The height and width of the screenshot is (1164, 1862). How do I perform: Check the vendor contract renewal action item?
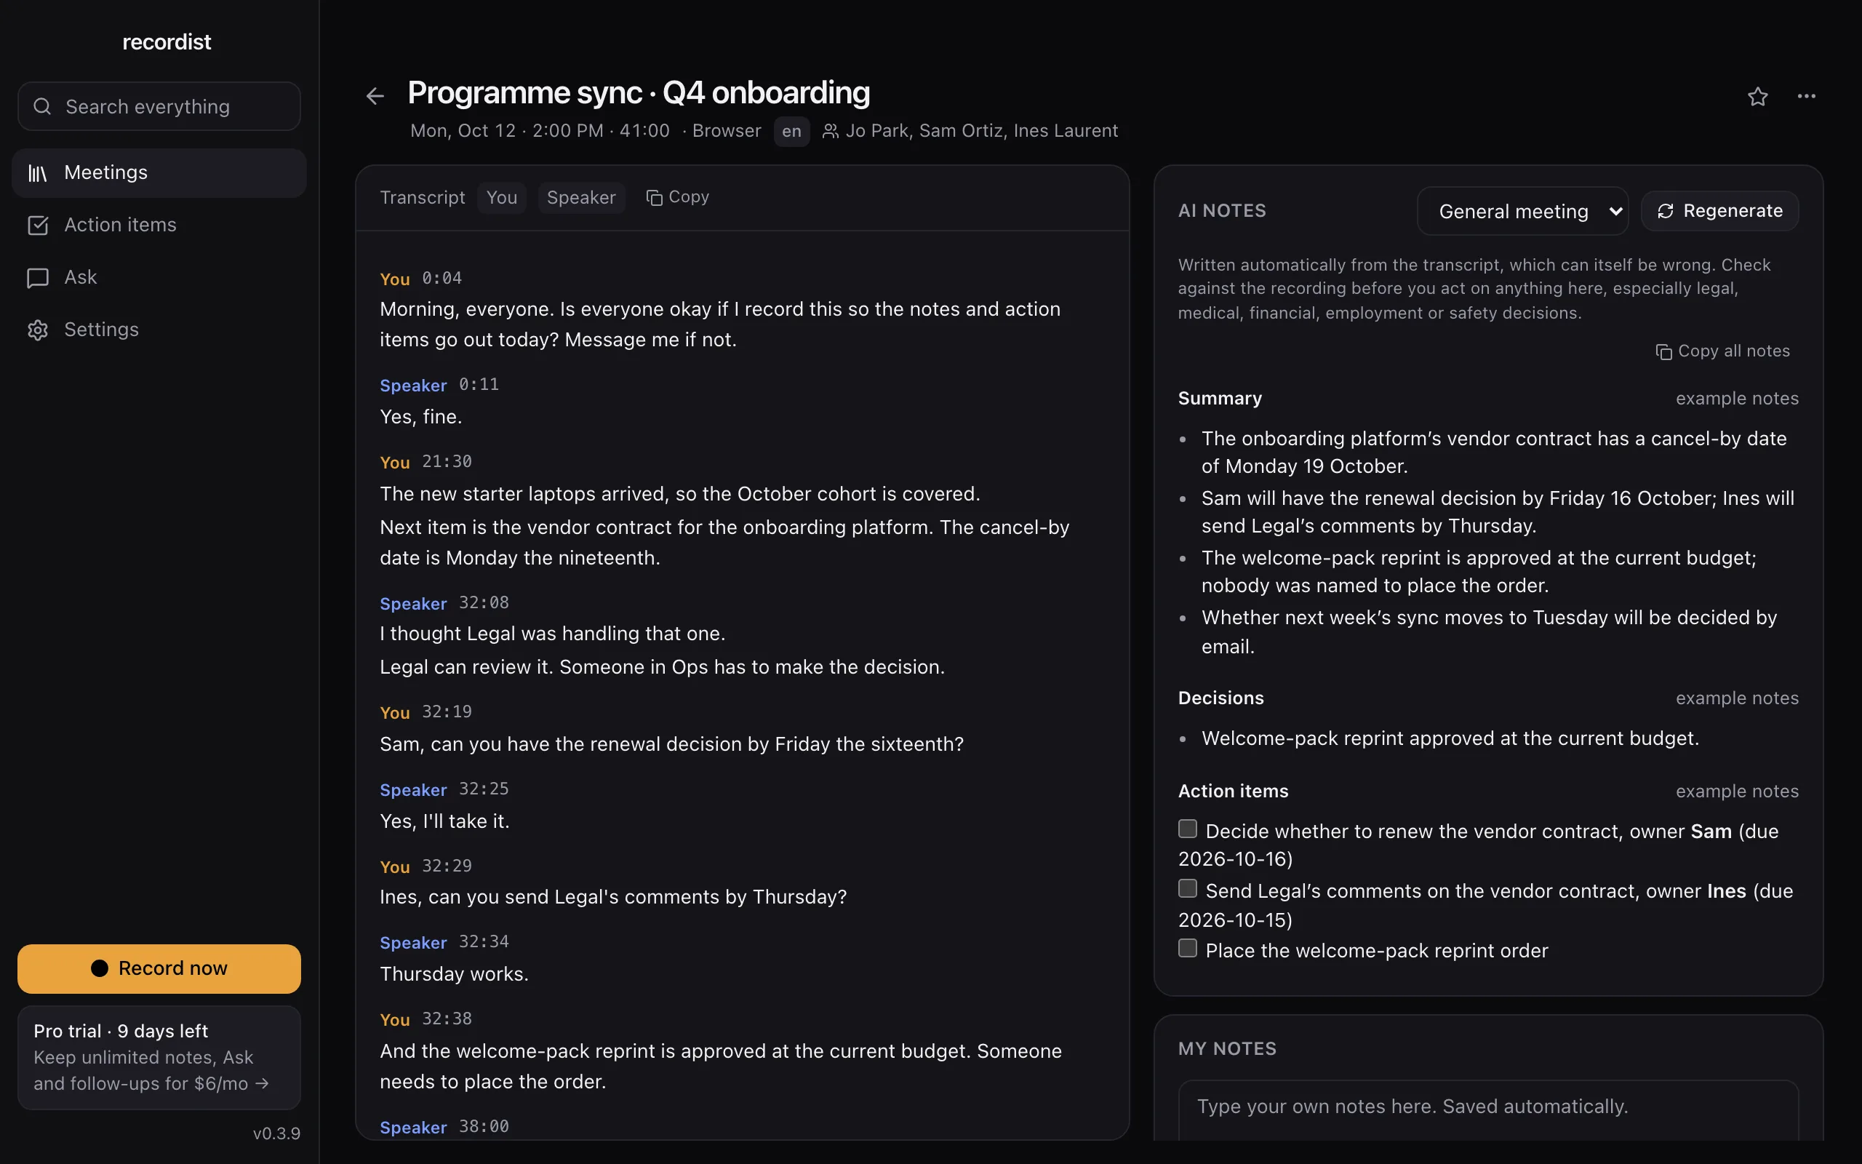pos(1187,829)
